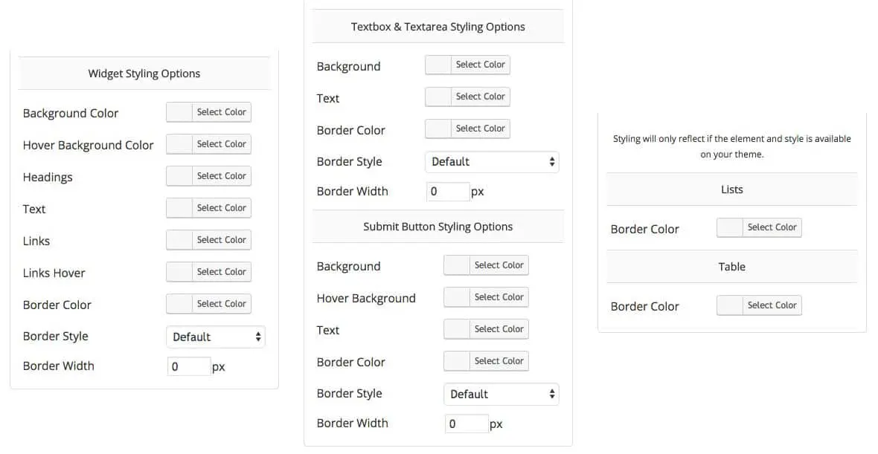Open Submit Button Border Style dropdown

click(x=502, y=394)
